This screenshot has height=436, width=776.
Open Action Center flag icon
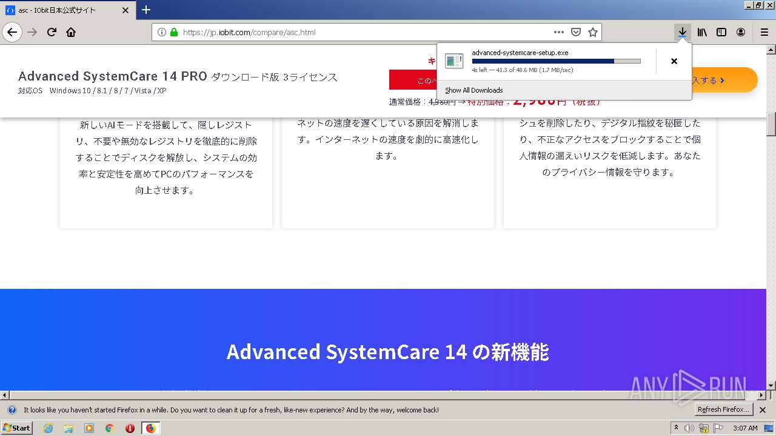[x=718, y=428]
